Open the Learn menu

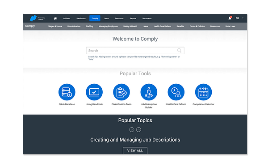click(x=106, y=18)
